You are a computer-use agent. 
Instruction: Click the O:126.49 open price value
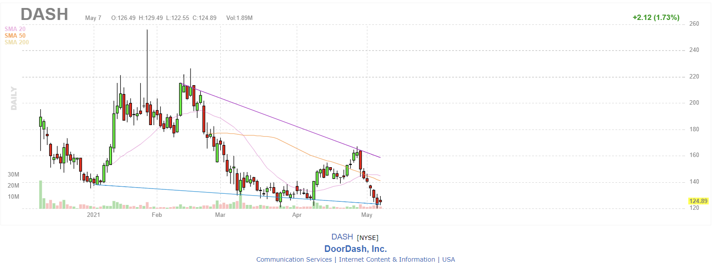[x=123, y=18]
